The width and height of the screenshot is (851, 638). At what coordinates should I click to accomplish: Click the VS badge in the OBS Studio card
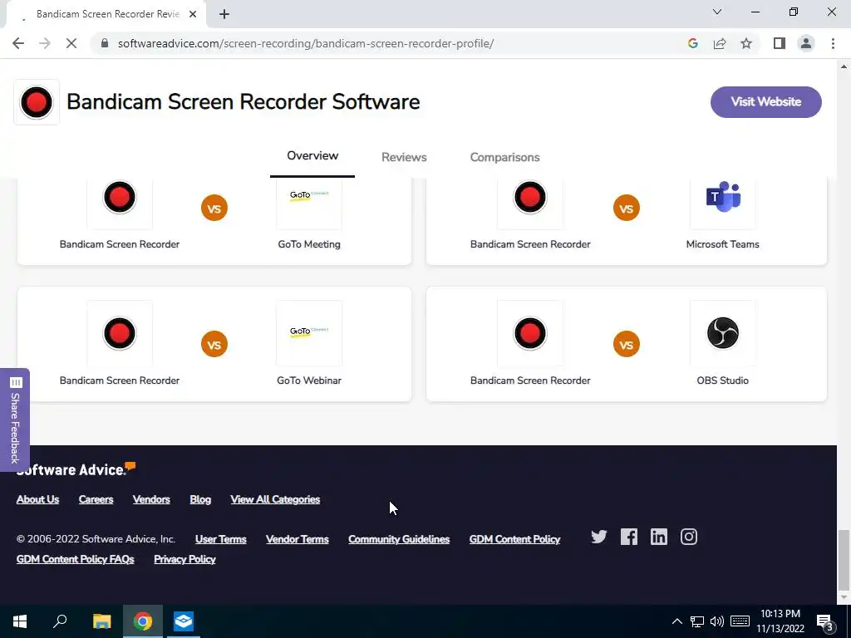pyautogui.click(x=627, y=344)
